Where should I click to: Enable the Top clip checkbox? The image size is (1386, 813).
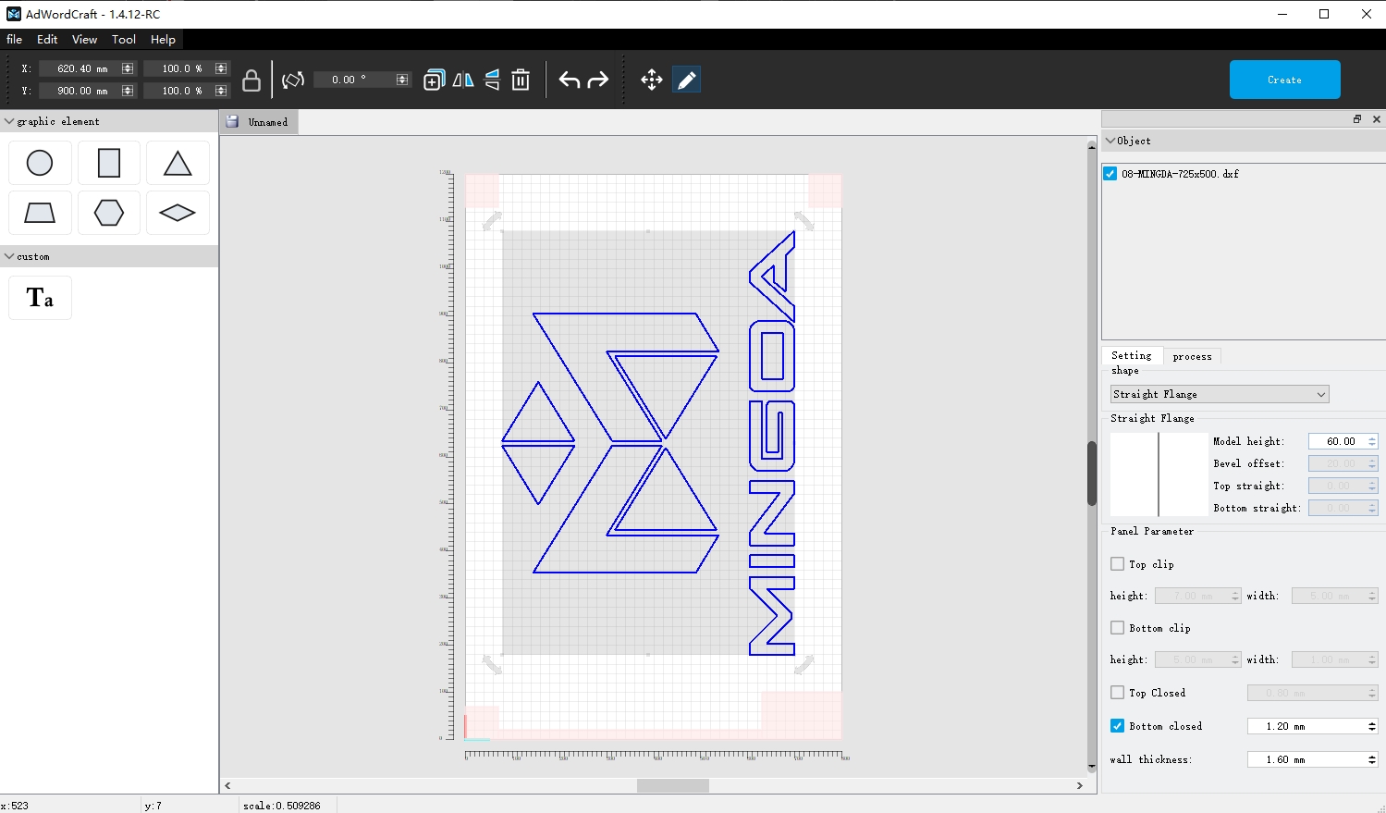coord(1118,564)
